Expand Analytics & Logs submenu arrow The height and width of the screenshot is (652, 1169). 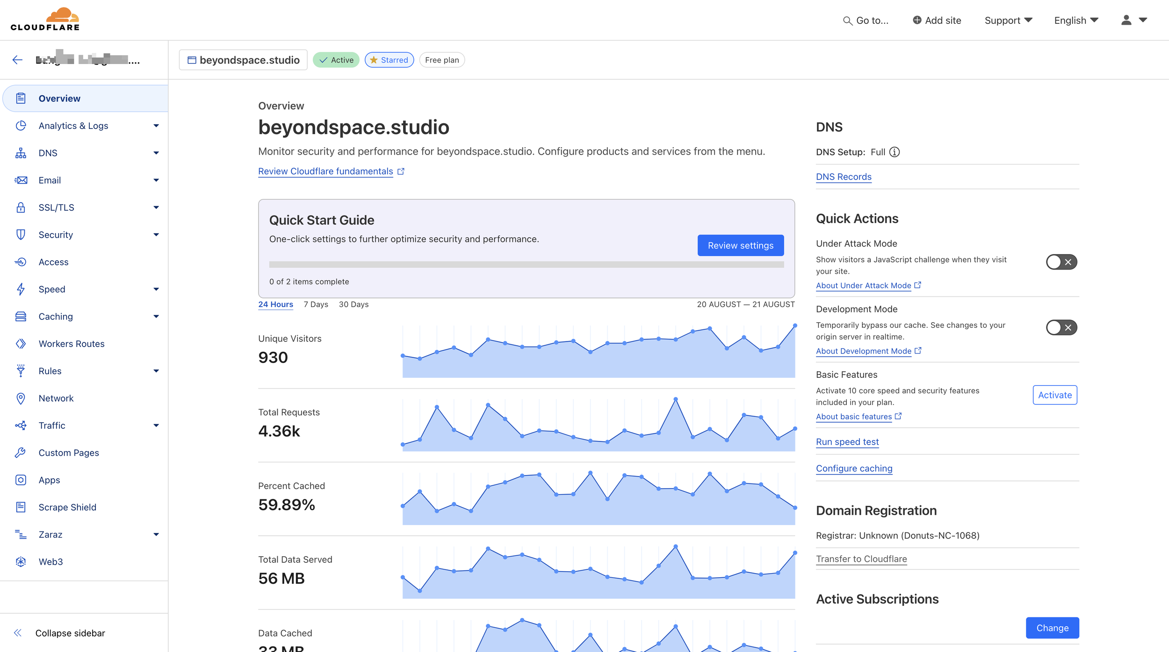[156, 126]
